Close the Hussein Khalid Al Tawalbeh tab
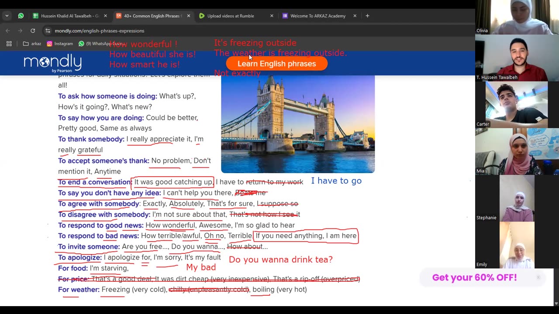 [105, 16]
